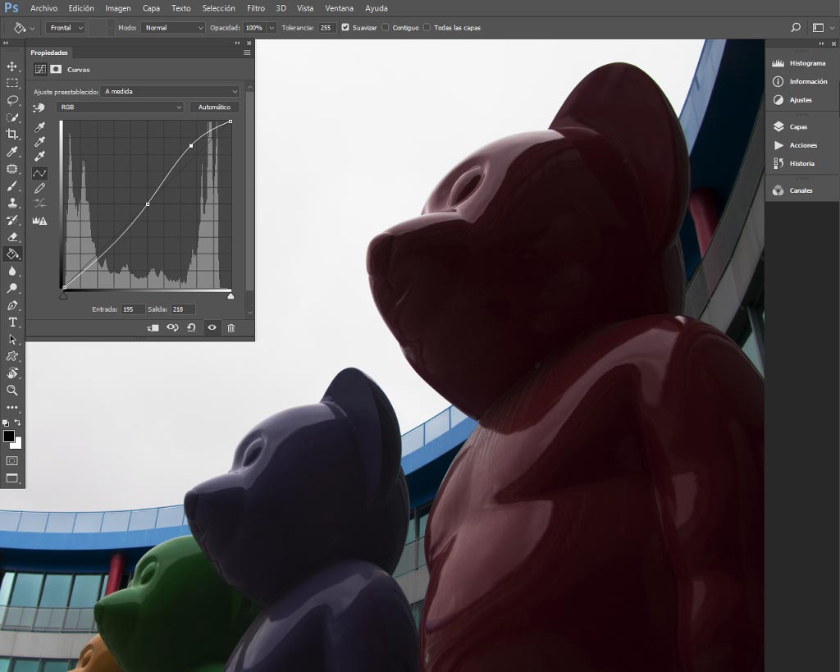
Task: Select the Clone Stamp tool
Action: click(x=11, y=203)
